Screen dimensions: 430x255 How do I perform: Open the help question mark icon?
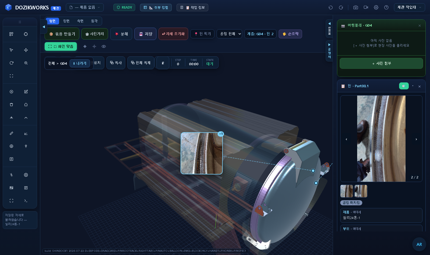386,8
